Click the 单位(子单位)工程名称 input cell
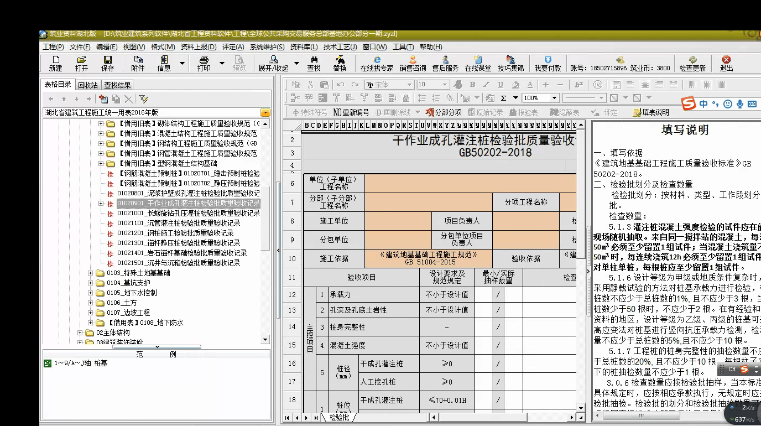 coord(470,183)
